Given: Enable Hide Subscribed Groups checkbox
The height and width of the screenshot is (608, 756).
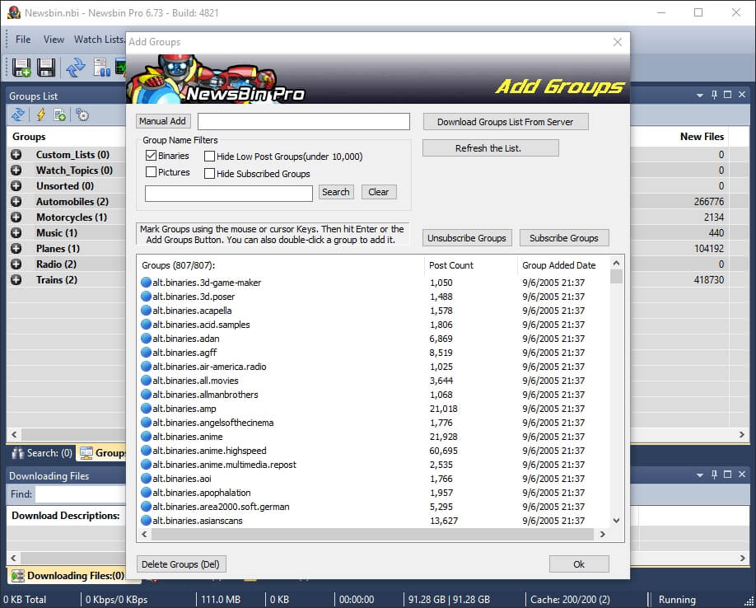Looking at the screenshot, I should point(209,174).
